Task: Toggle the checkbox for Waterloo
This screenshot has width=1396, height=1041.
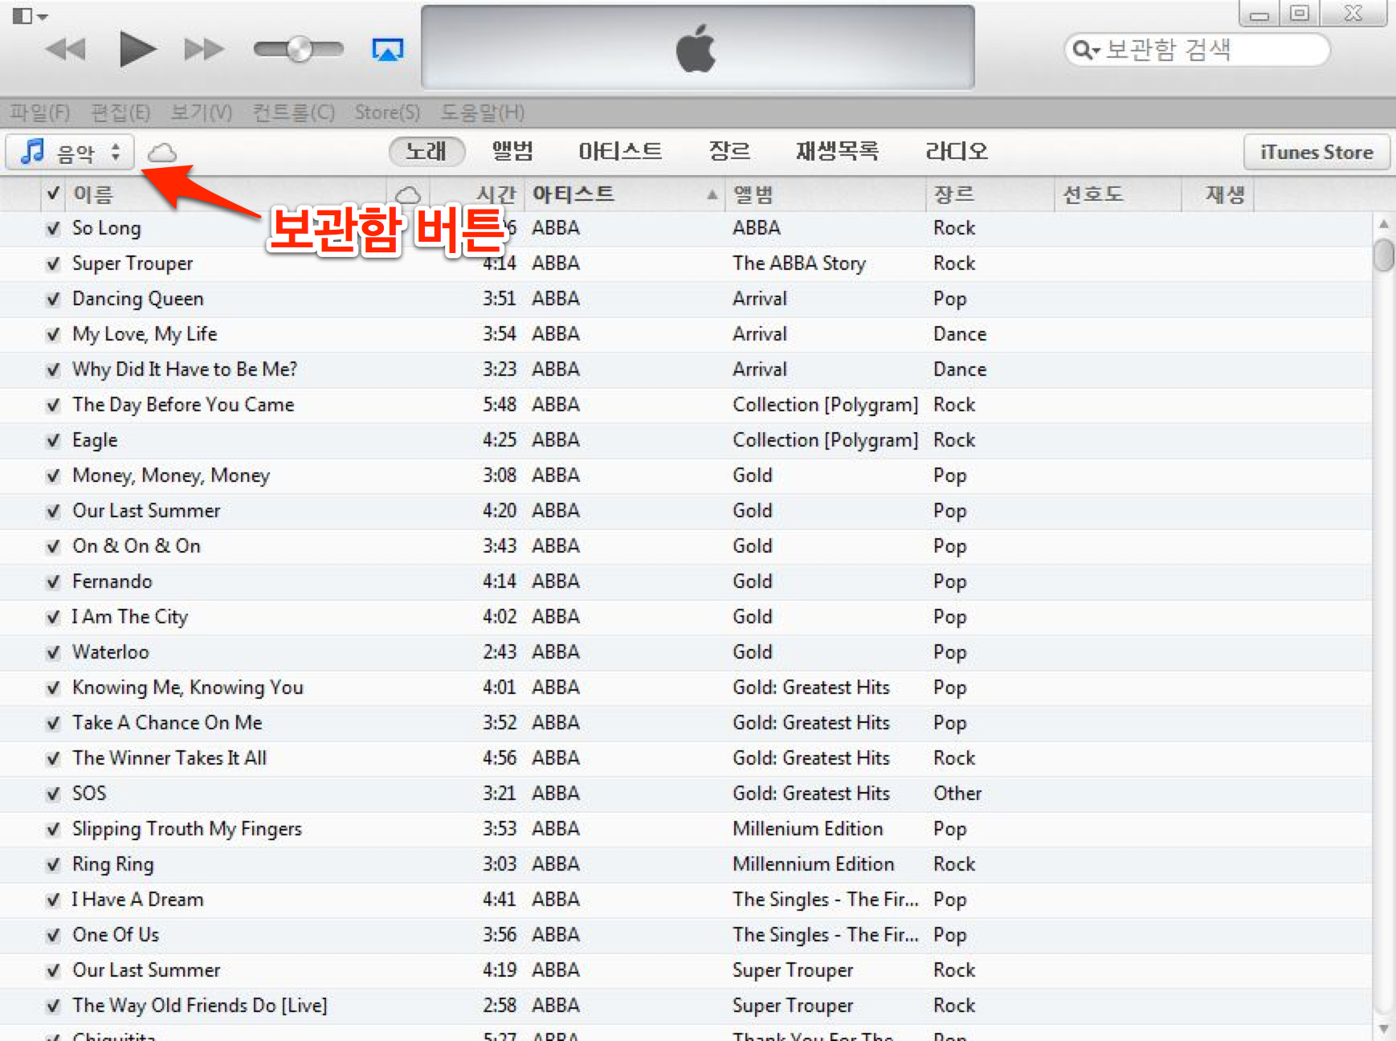Action: [x=53, y=652]
